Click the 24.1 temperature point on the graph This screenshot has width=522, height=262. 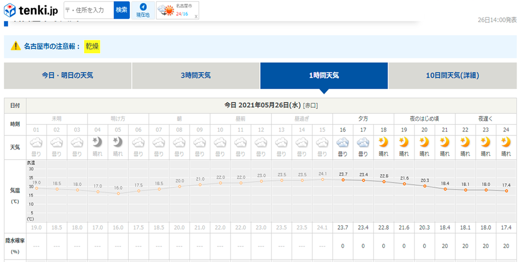point(322,179)
